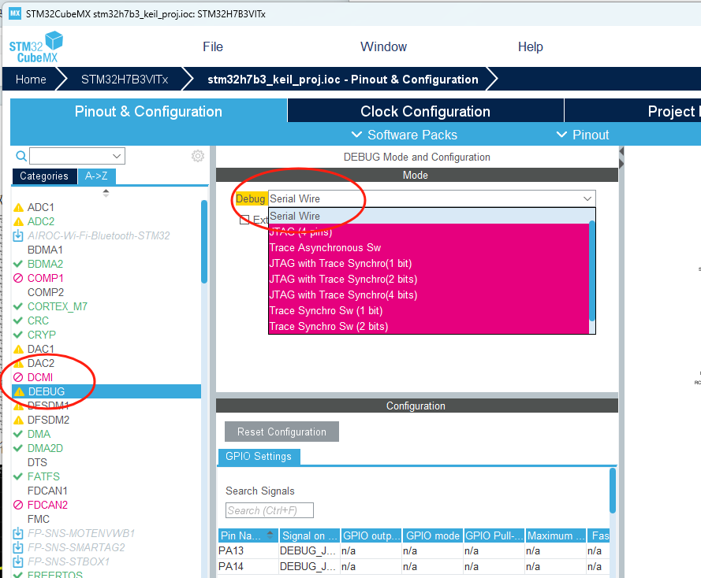Image resolution: width=701 pixels, height=578 pixels.
Task: Choose JTAG with Trace Synchro(1 bit)
Action: click(x=429, y=263)
